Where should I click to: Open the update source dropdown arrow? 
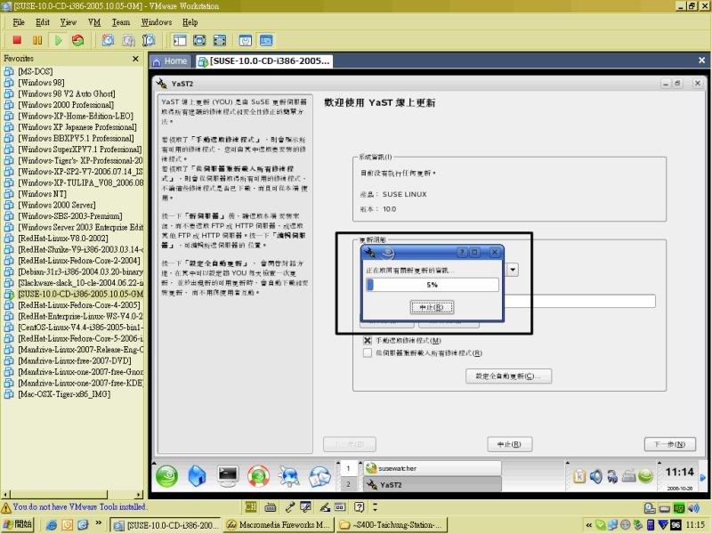coord(513,270)
